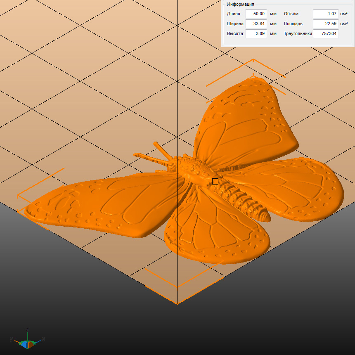Click the bounding box corner above upper wing
The image size is (355, 355).
click(253, 59)
